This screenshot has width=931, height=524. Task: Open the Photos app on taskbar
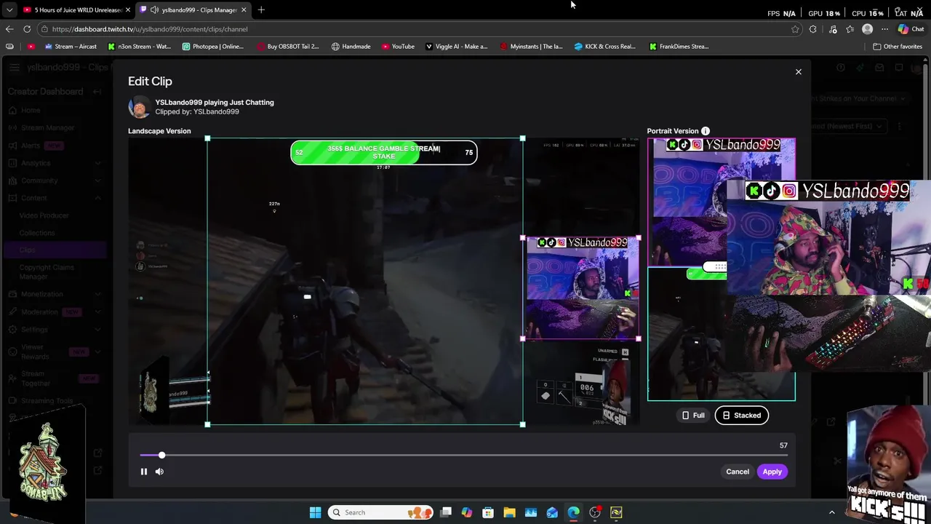(x=531, y=512)
